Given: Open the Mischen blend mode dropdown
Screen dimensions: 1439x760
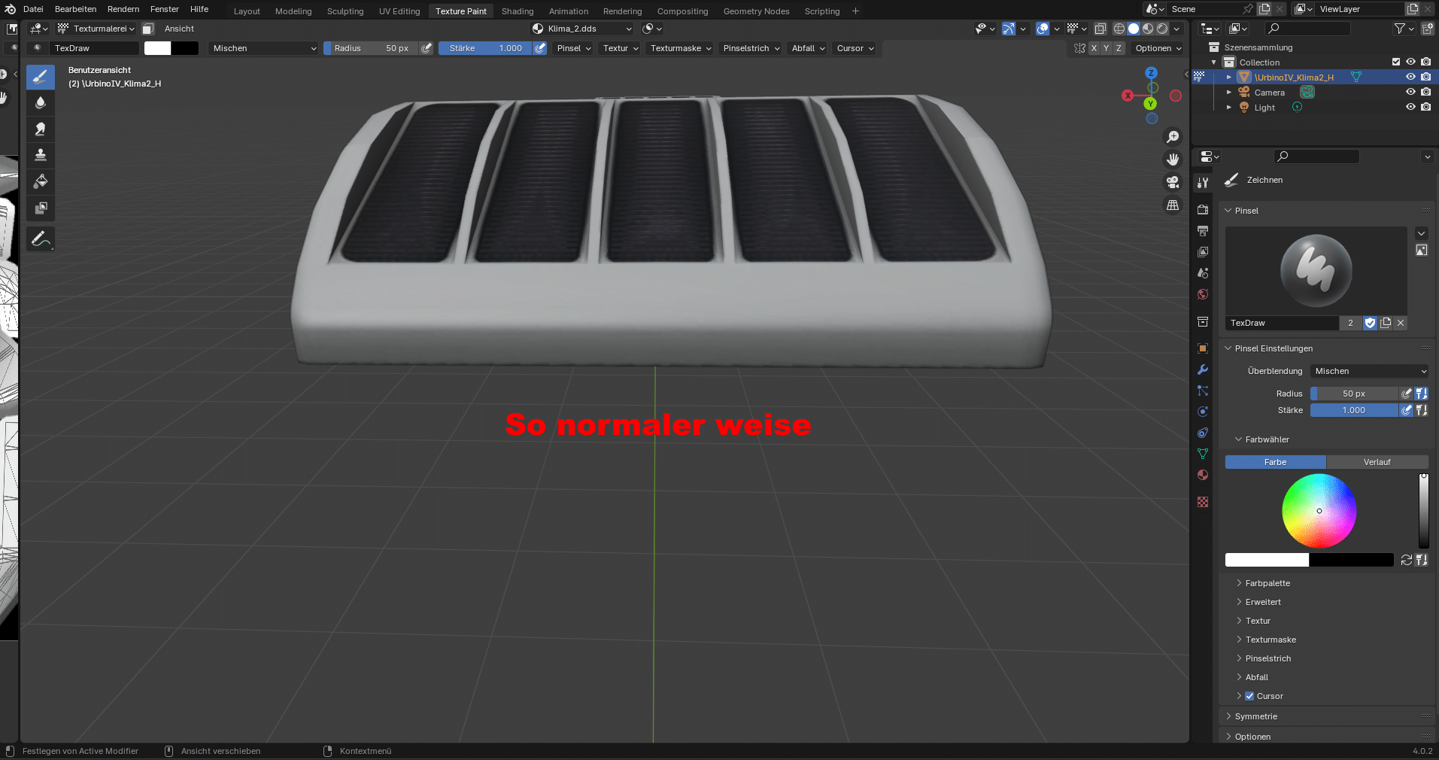Looking at the screenshot, I should click(x=264, y=48).
